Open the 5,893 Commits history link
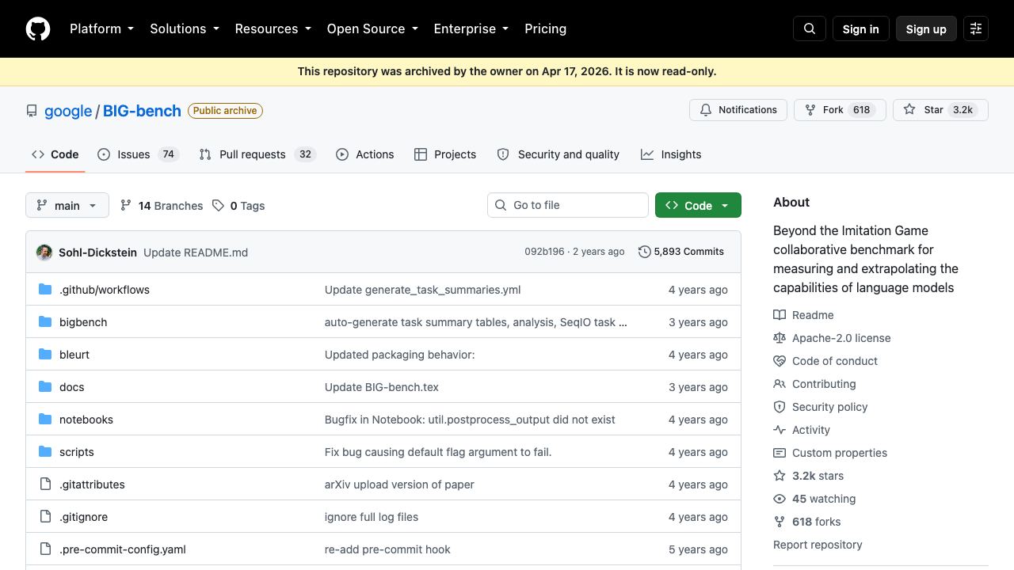The image size is (1014, 570). [681, 252]
